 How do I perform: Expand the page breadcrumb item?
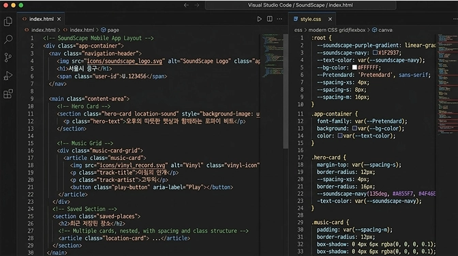pyautogui.click(x=110, y=30)
